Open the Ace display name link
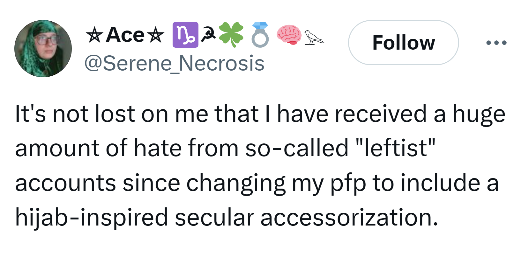Screen dimensions: 521x257 click(x=125, y=35)
